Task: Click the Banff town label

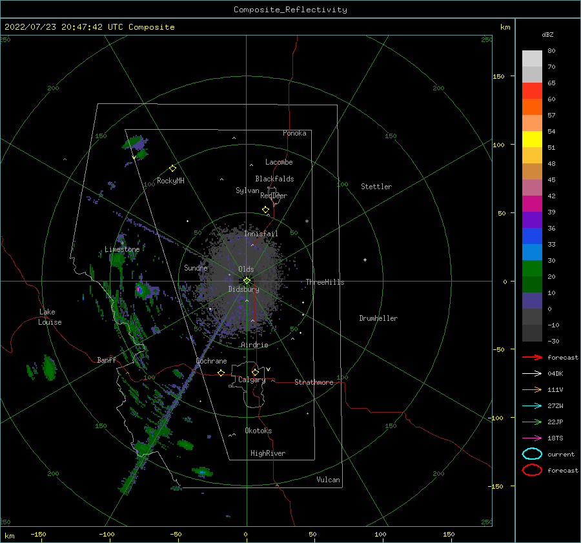Action: click(x=107, y=360)
